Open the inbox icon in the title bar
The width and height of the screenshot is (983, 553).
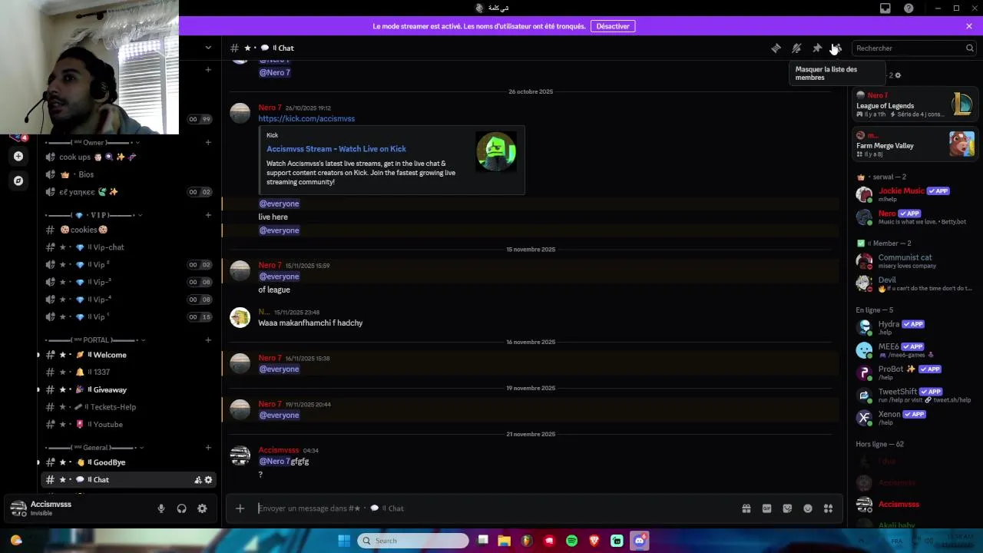pyautogui.click(x=885, y=8)
